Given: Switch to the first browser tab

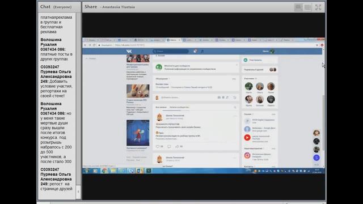Looking at the screenshot, I should (x=91, y=40).
